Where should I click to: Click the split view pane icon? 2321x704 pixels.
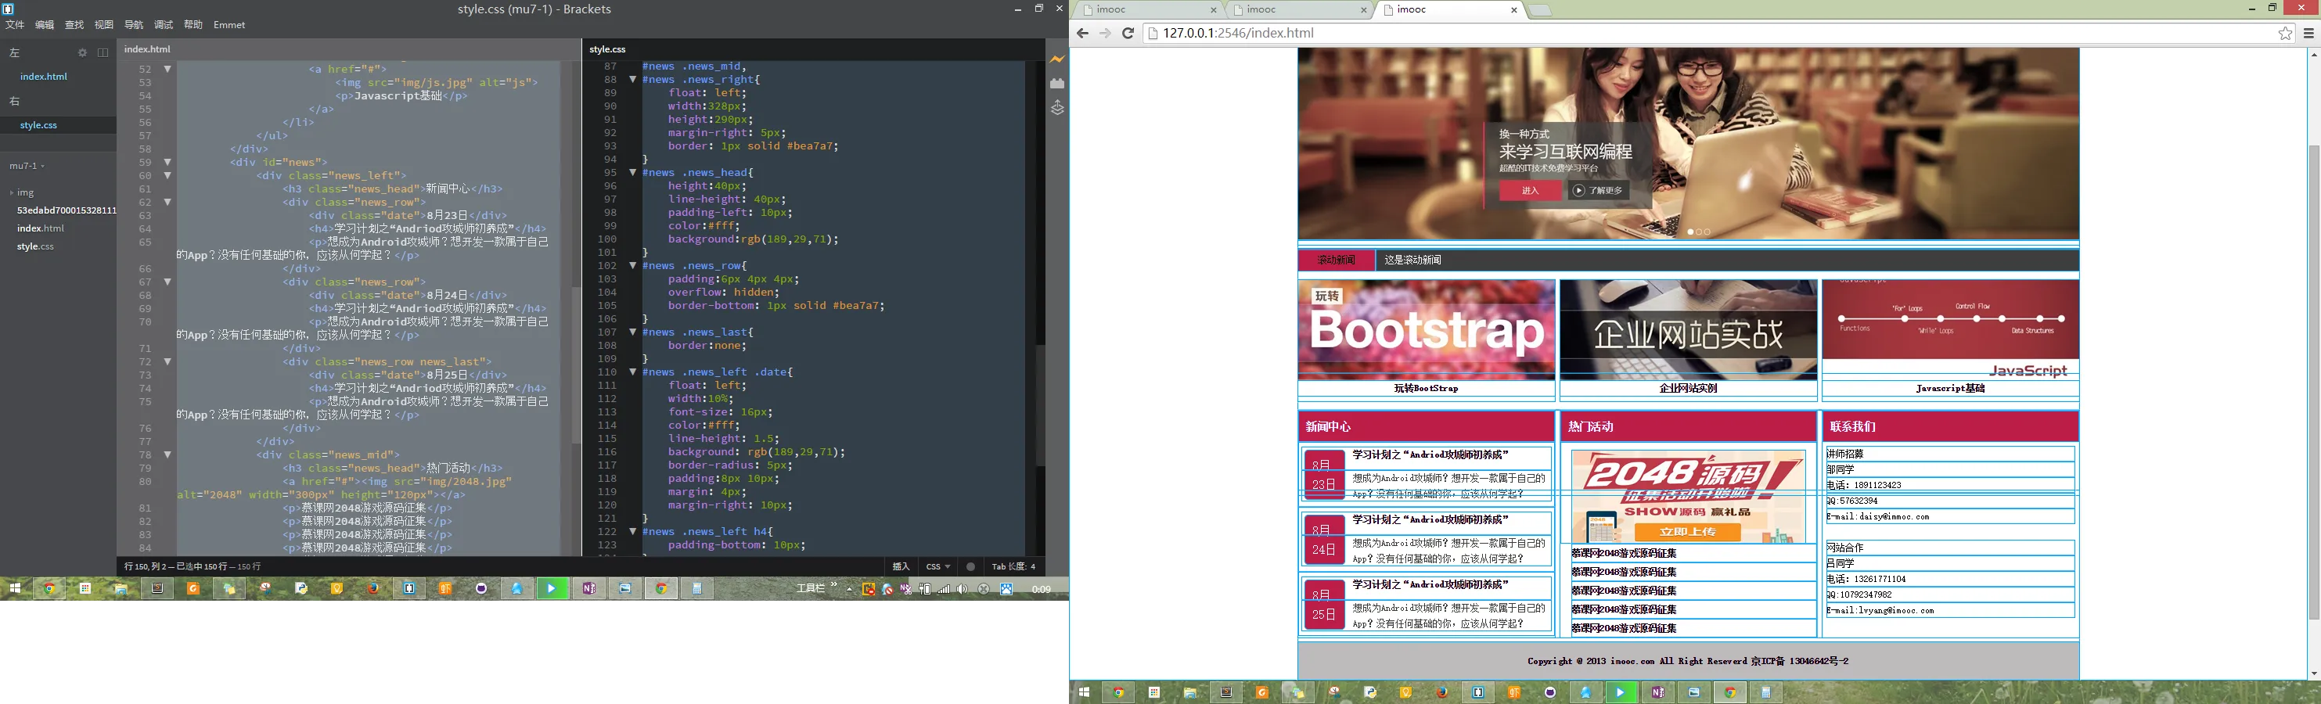pos(103,53)
